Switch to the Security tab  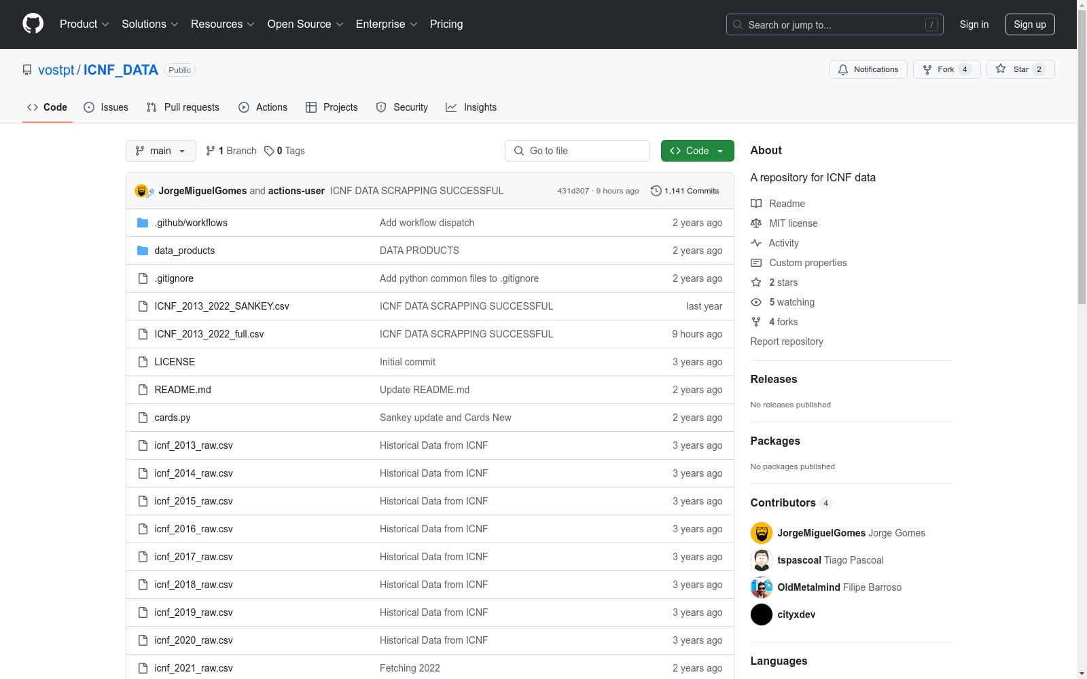point(402,107)
